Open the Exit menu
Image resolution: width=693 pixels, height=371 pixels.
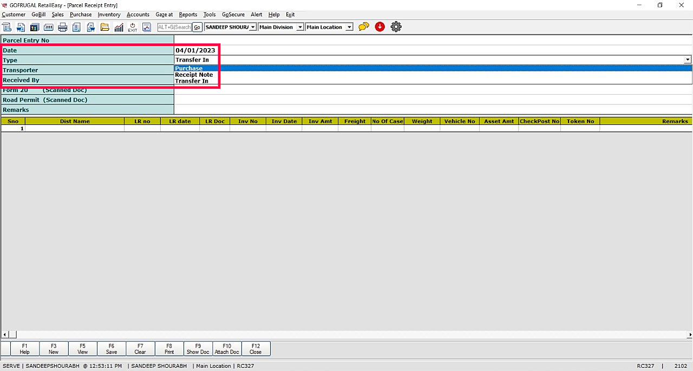[290, 15]
